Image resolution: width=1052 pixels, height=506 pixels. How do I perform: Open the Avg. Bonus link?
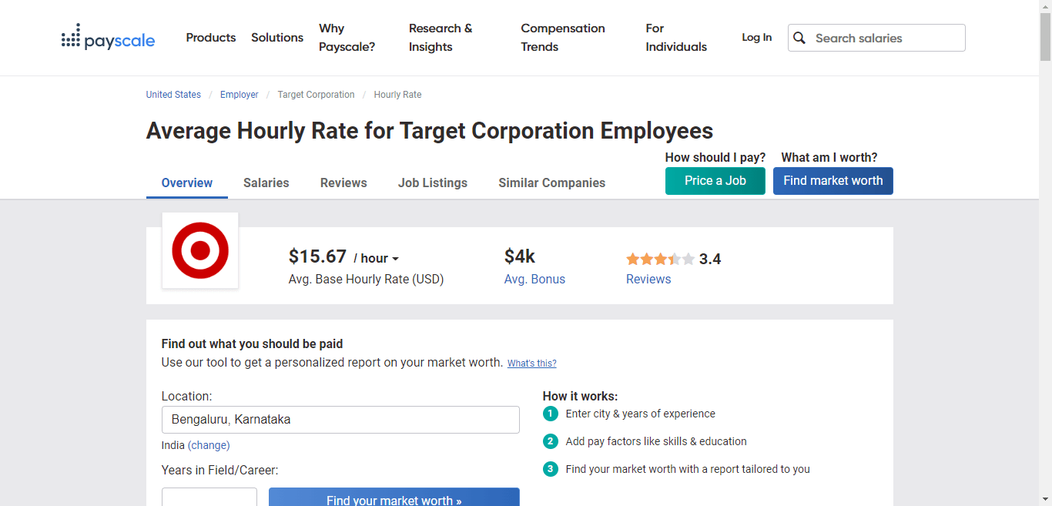click(x=534, y=279)
